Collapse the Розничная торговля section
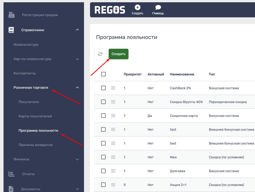The image size is (255, 192). [x=77, y=88]
